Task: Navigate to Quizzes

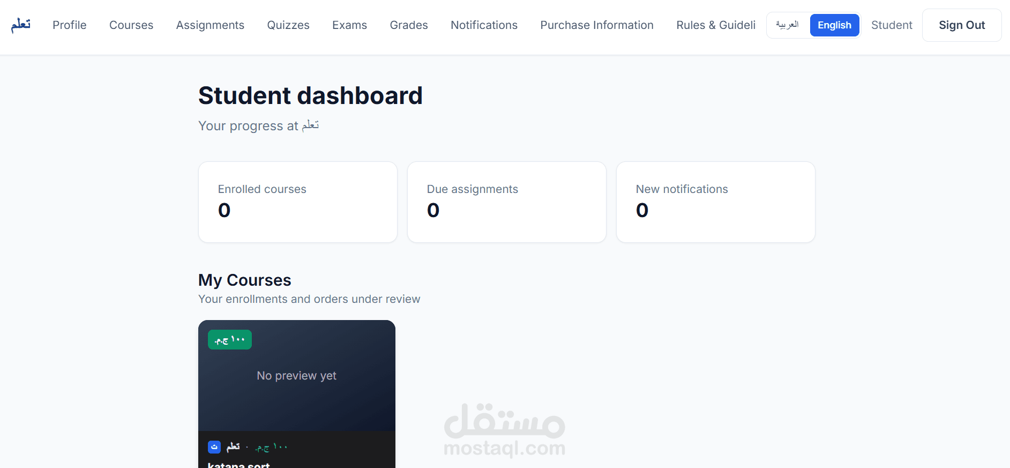Action: [x=288, y=25]
